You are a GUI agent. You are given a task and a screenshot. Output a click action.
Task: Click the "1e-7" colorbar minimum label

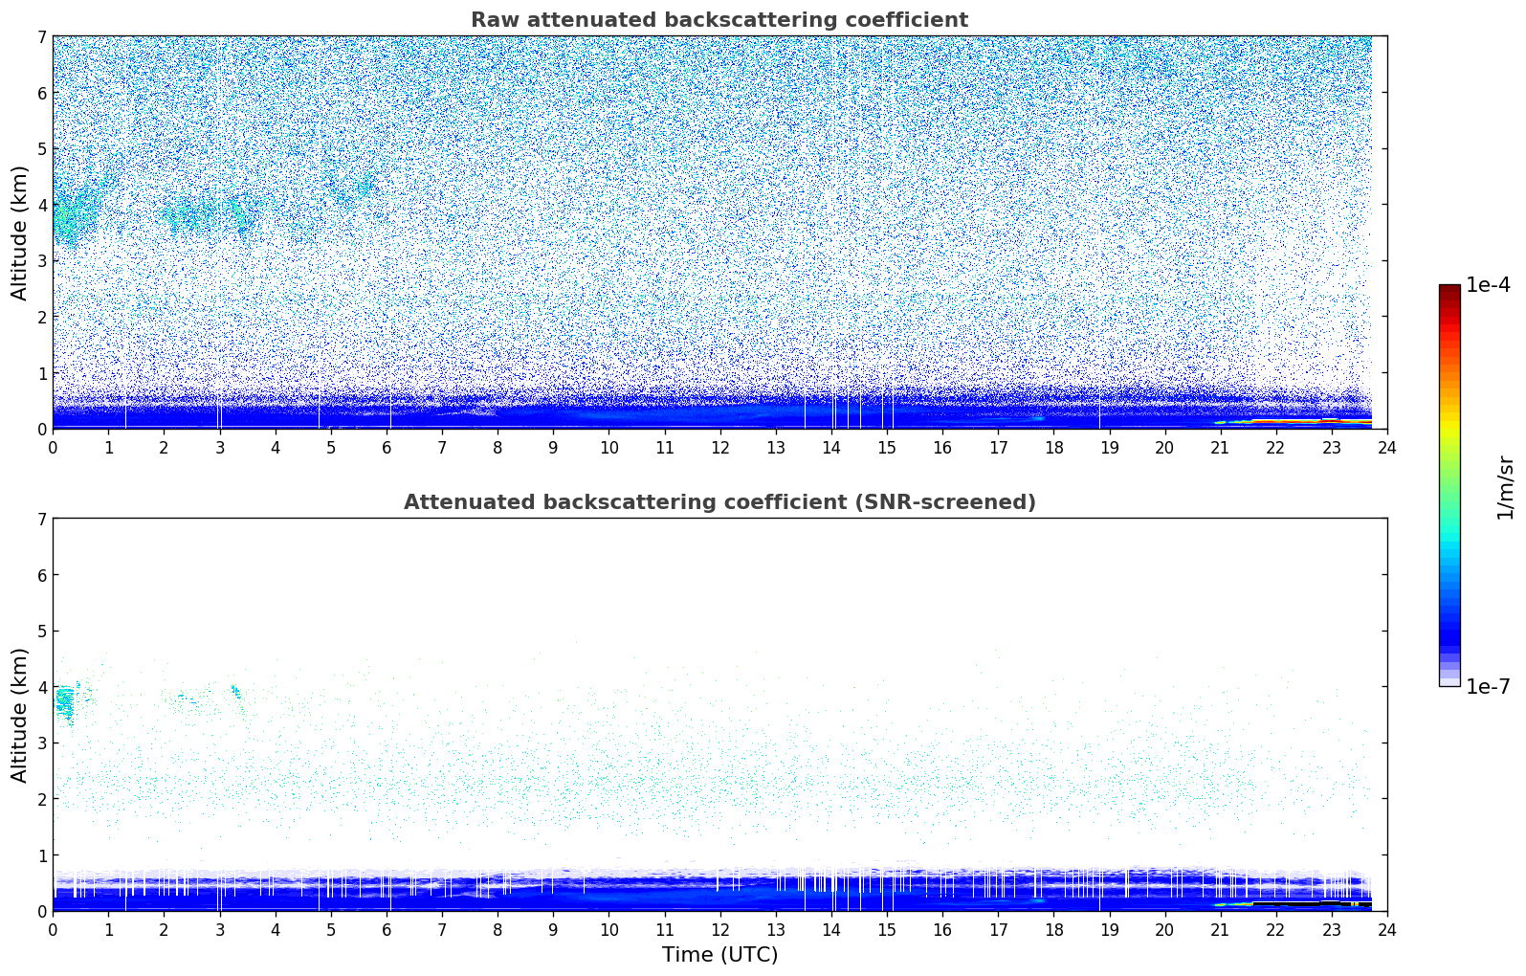[1488, 687]
